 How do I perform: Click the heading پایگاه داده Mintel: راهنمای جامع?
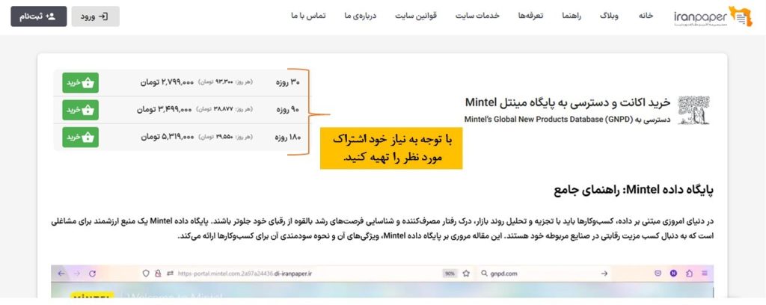coord(634,191)
